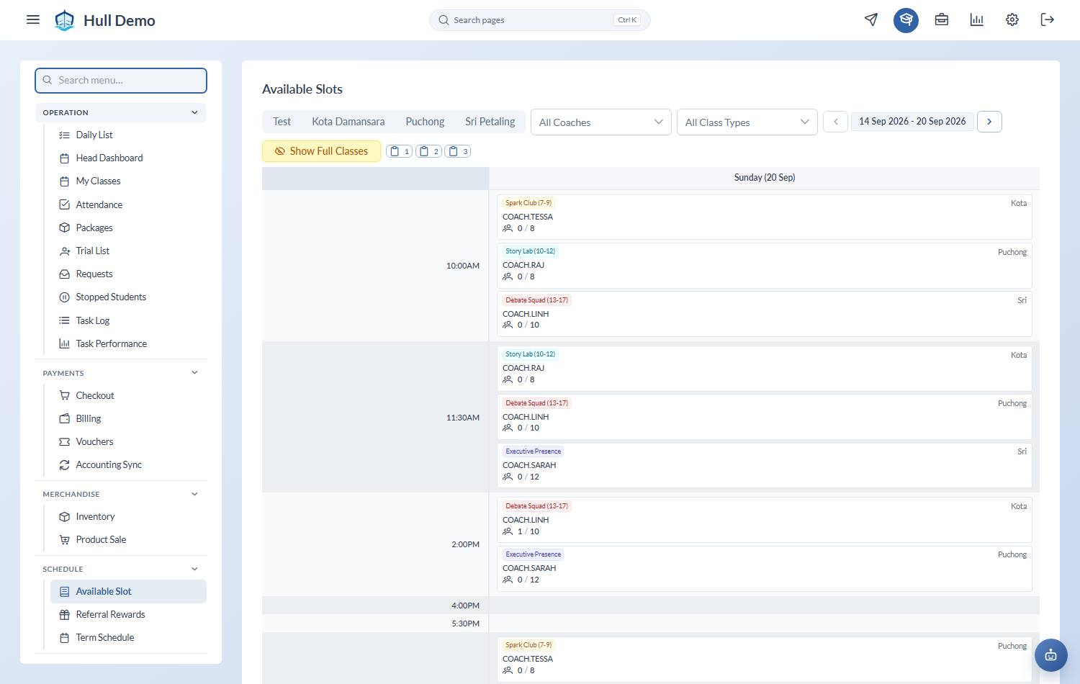Collapse the Payments menu section
The height and width of the screenshot is (684, 1080).
(x=121, y=373)
